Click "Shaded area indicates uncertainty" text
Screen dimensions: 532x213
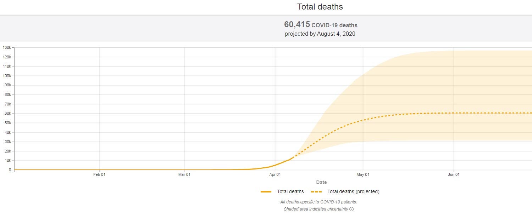click(x=316, y=209)
